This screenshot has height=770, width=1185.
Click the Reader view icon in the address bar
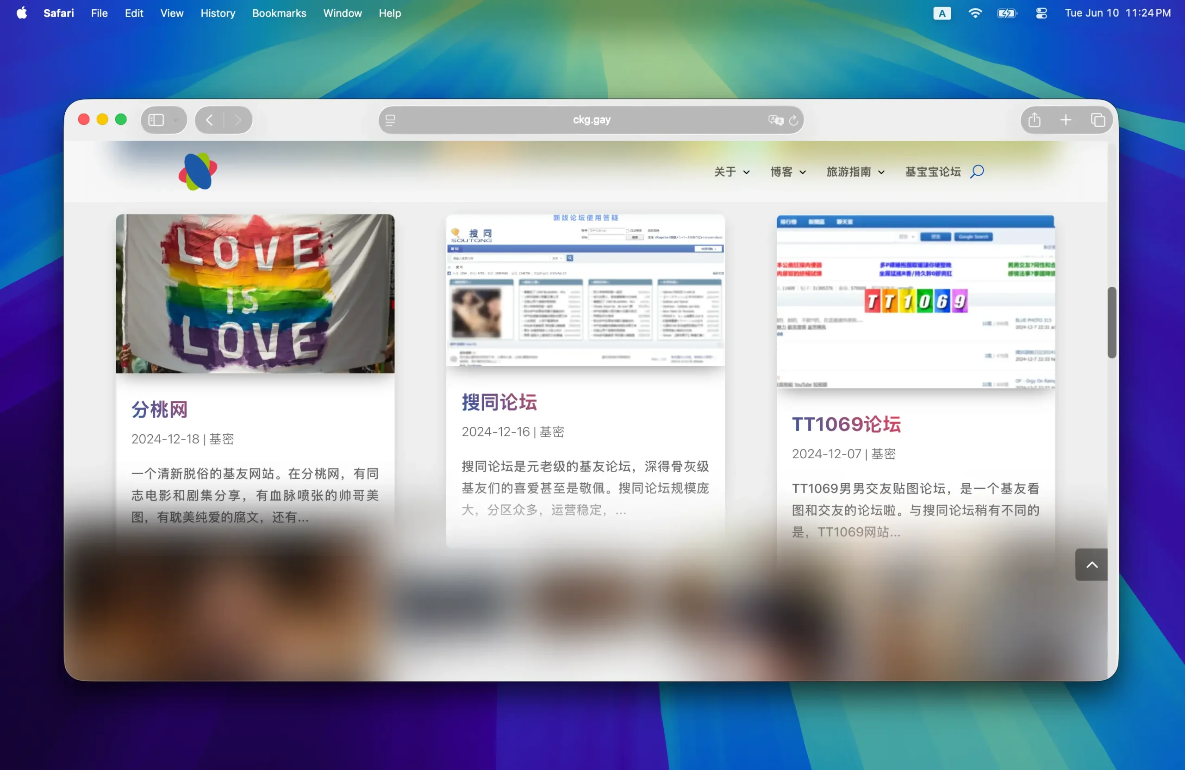[390, 120]
